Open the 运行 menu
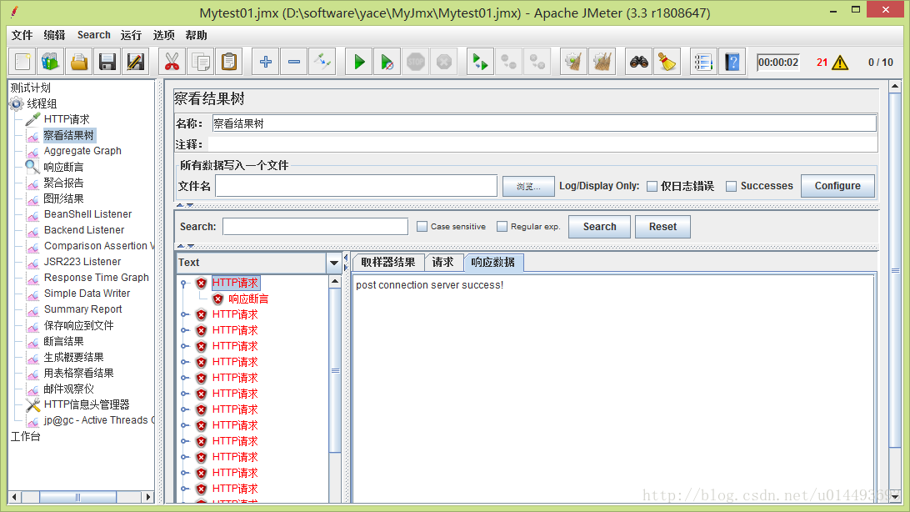The width and height of the screenshot is (910, 512). click(131, 35)
